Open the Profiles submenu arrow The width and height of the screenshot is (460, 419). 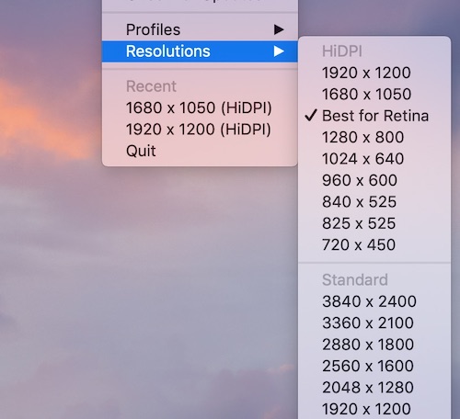(x=279, y=29)
